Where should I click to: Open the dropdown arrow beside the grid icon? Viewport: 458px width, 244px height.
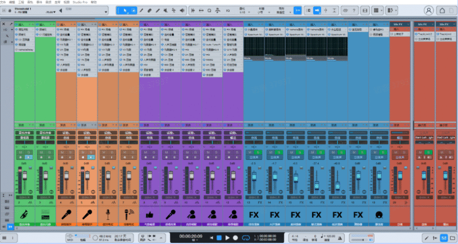pyautogui.click(x=382, y=10)
